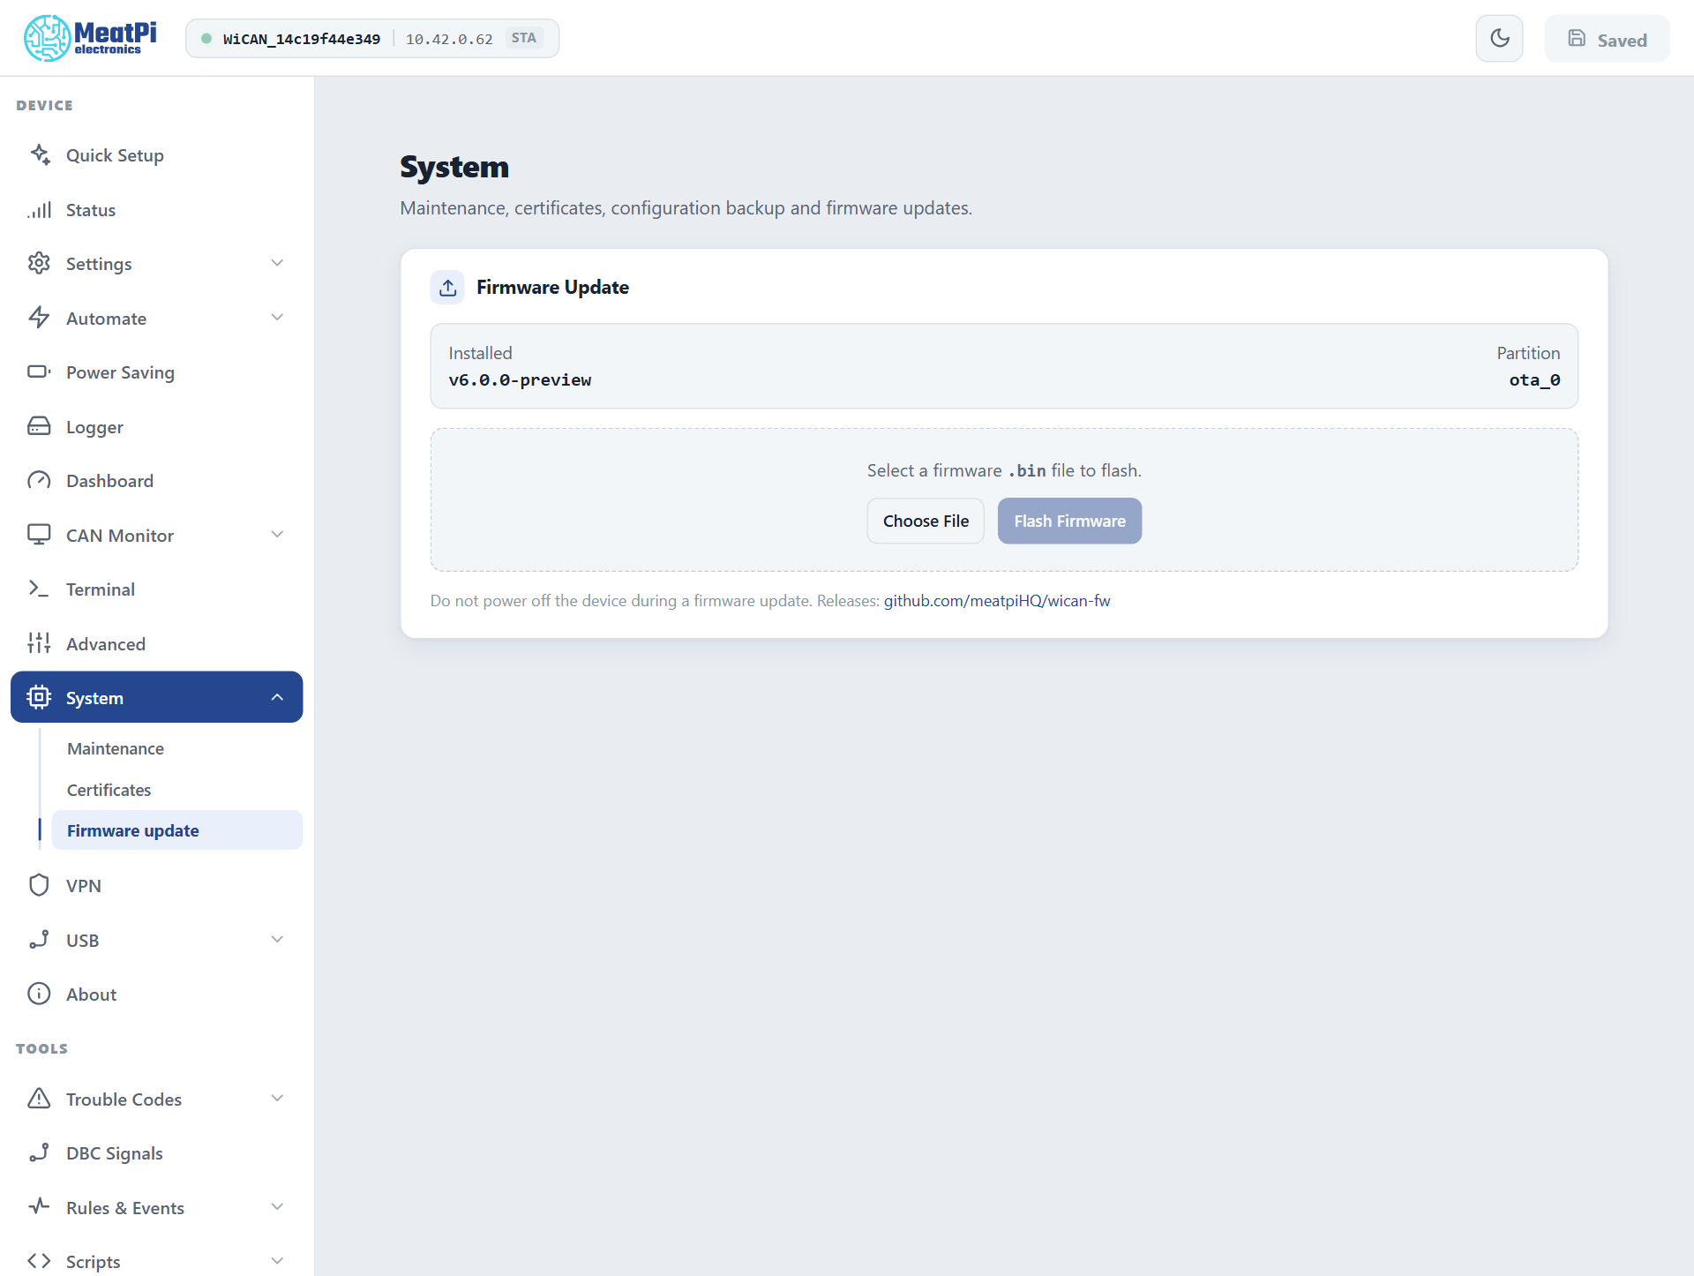Click the 10.42.0.62 IP address
This screenshot has width=1694, height=1276.
pos(449,39)
